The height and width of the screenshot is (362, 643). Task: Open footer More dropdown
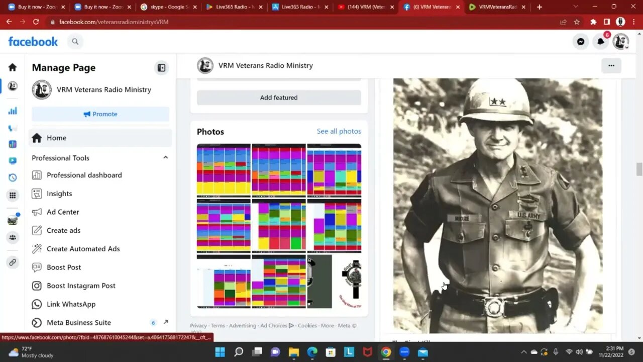coord(328,326)
